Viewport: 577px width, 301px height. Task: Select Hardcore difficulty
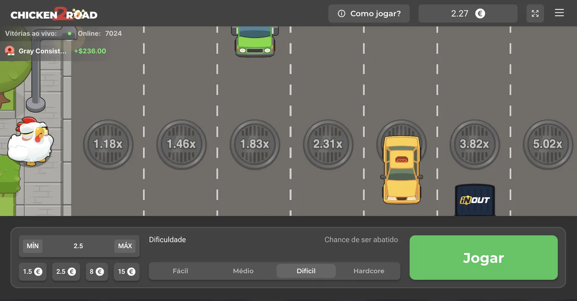tap(369, 271)
